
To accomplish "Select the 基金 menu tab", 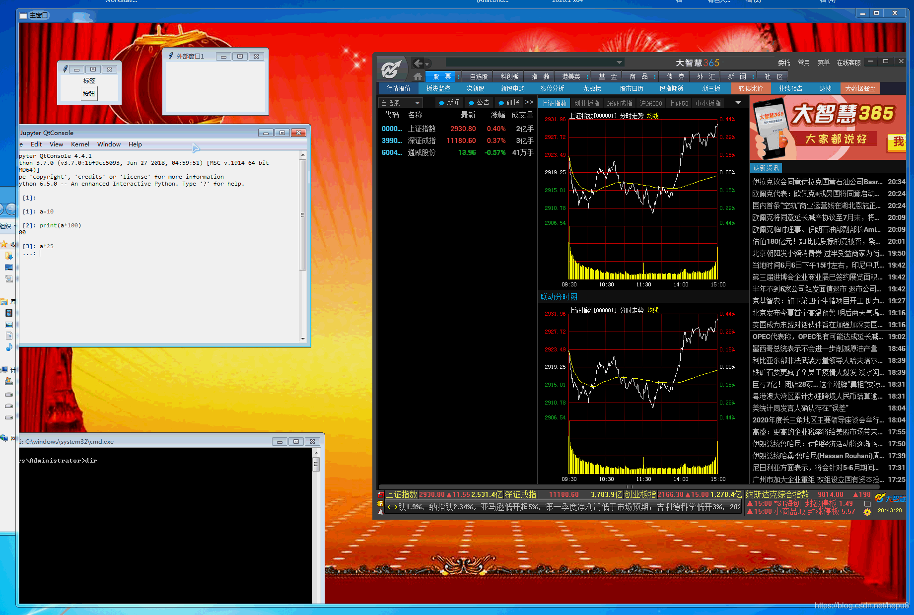I will pos(608,76).
